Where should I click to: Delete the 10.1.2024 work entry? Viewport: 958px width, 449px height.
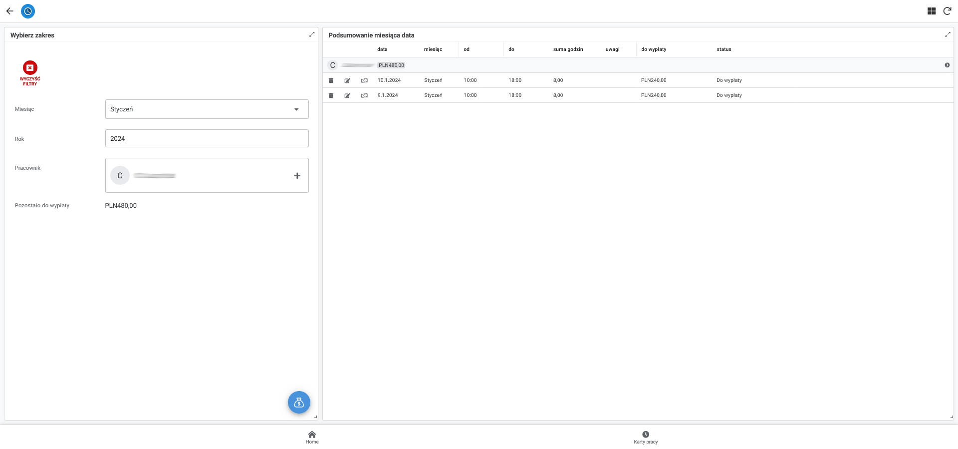point(331,80)
